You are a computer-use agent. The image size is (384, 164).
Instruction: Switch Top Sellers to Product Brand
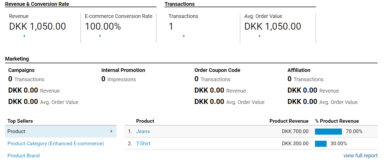click(24, 156)
